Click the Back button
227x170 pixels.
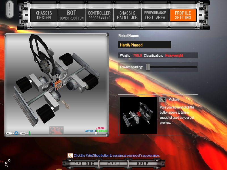point(9,9)
